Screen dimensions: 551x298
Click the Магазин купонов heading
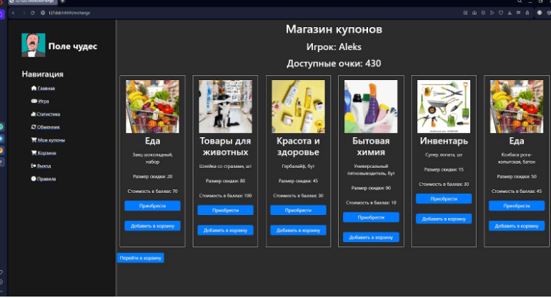334,29
